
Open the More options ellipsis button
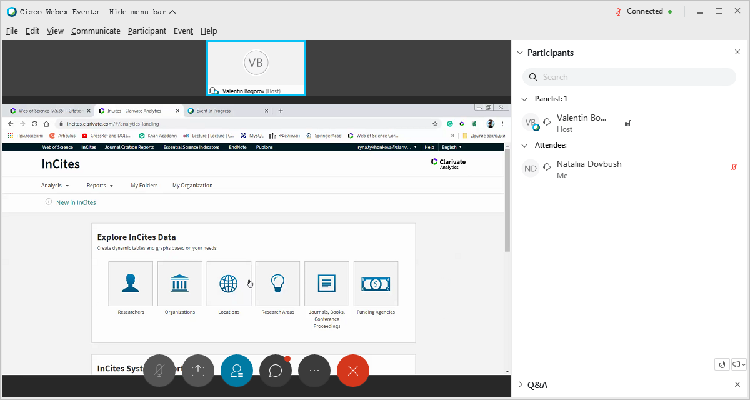pyautogui.click(x=314, y=371)
